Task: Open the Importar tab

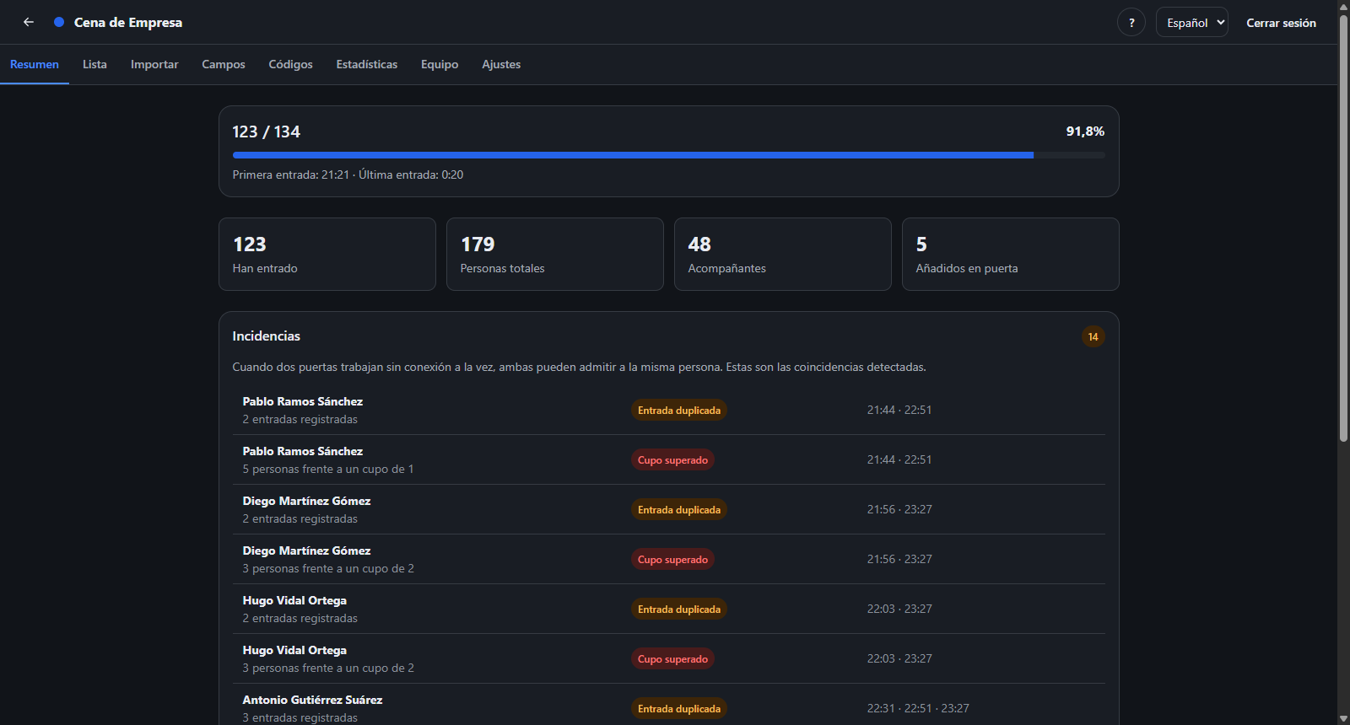Action: [154, 64]
